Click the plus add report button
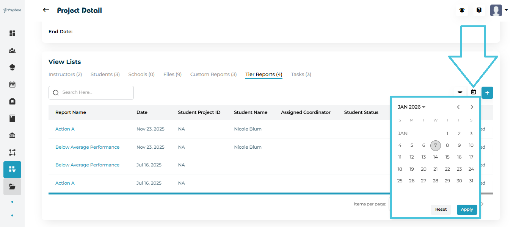The width and height of the screenshot is (516, 227). pyautogui.click(x=487, y=93)
